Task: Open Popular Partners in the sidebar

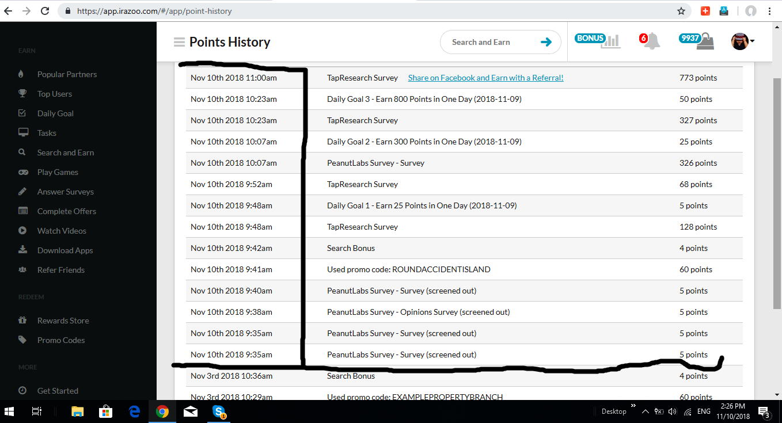Action: (x=67, y=74)
